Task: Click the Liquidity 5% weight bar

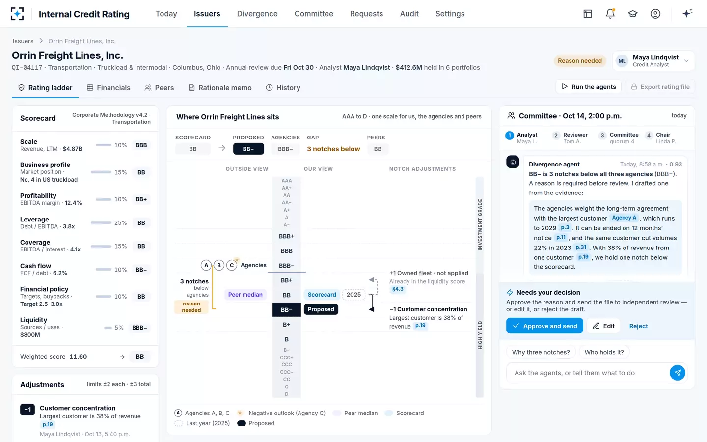Action: 108,328
